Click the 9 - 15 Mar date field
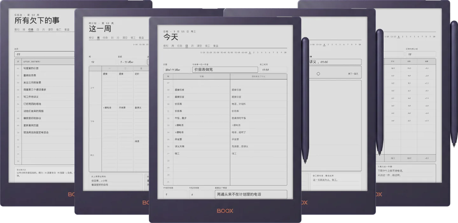458x223 pixels. pos(132,62)
